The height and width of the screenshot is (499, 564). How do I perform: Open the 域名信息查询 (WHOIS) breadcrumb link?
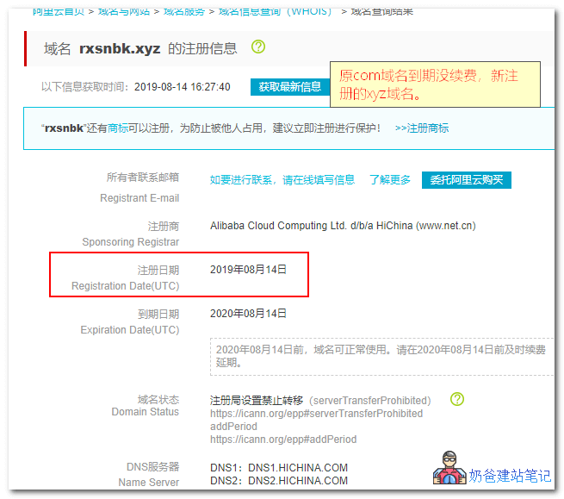point(276,12)
